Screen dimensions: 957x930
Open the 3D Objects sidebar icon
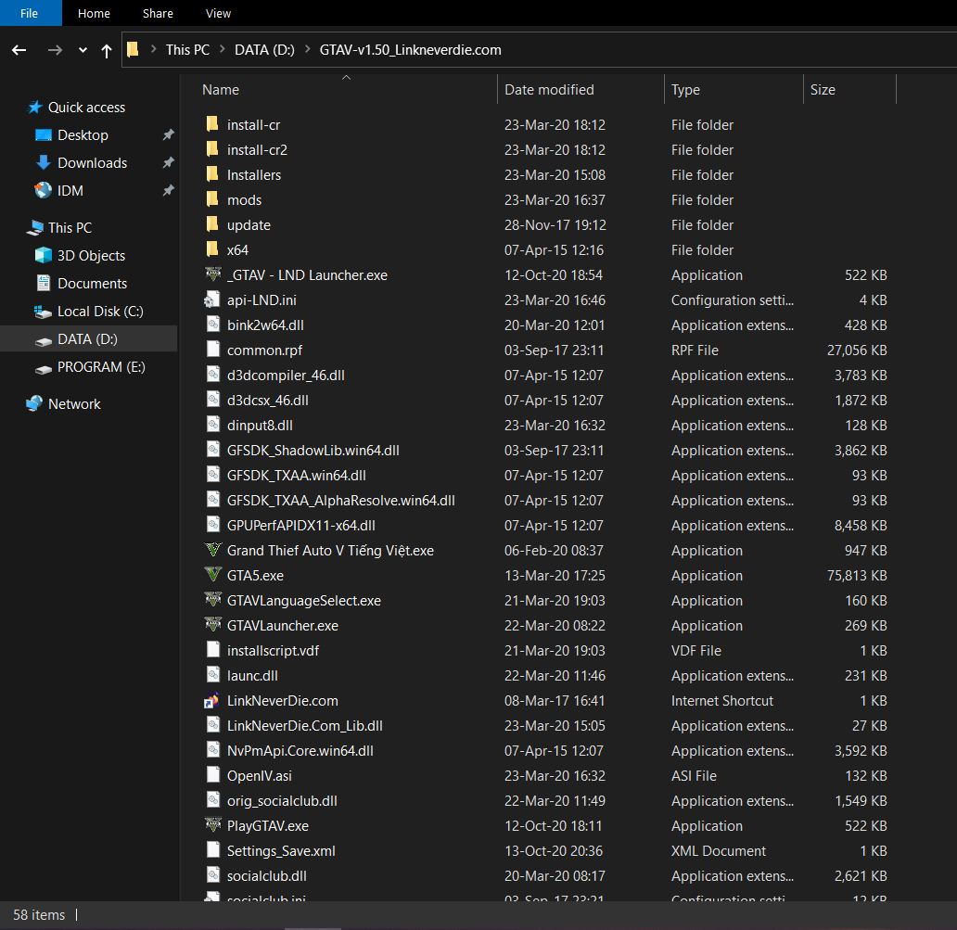click(x=43, y=255)
